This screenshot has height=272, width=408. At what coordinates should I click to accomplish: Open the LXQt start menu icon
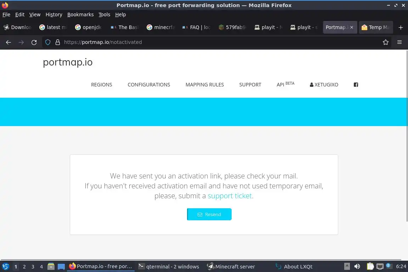(x=6, y=267)
